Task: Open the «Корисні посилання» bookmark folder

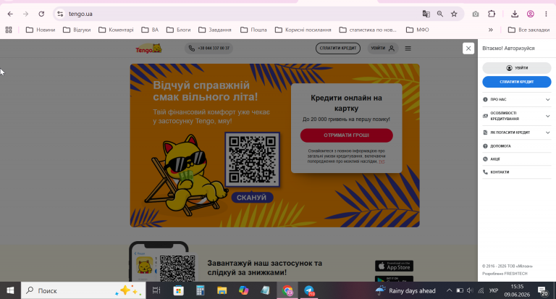Action: coord(303,30)
